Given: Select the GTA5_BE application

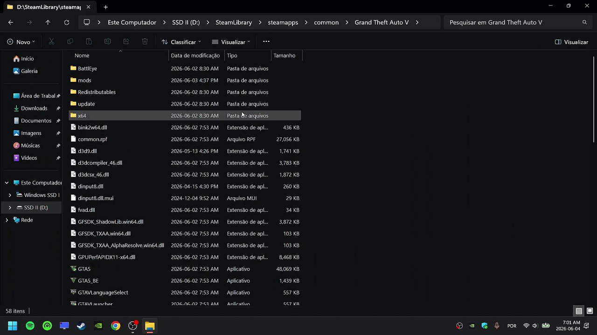Looking at the screenshot, I should (x=185, y=281).
